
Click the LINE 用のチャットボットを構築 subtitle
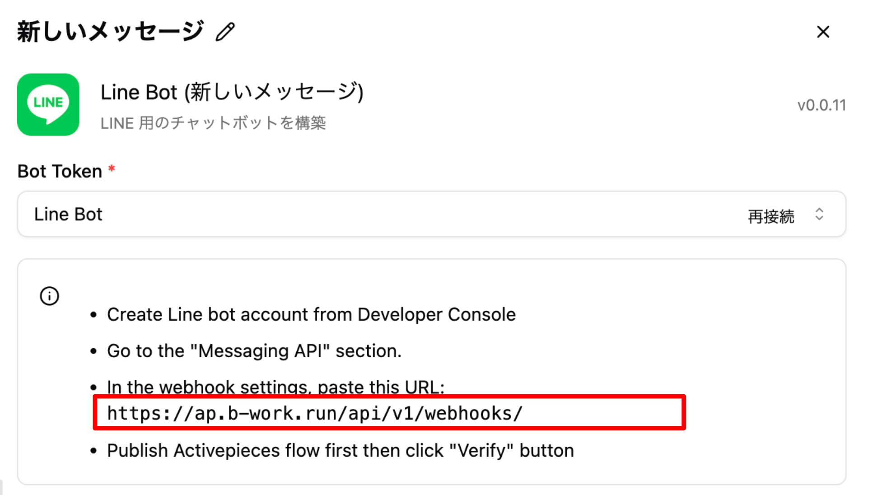pyautogui.click(x=213, y=123)
